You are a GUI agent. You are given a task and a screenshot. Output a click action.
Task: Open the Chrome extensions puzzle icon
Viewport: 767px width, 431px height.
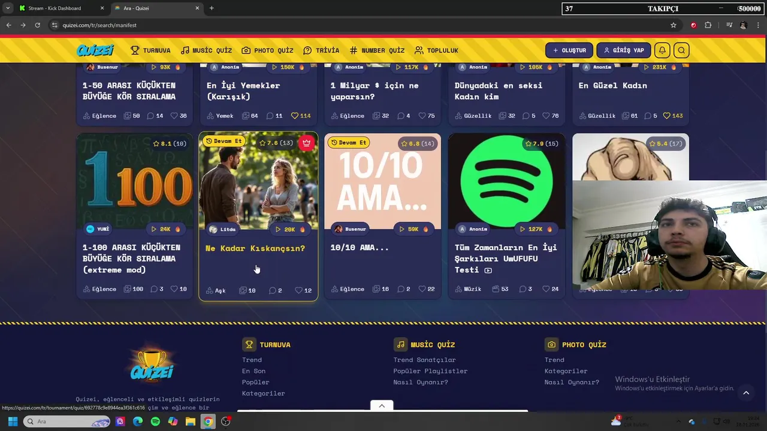[708, 25]
